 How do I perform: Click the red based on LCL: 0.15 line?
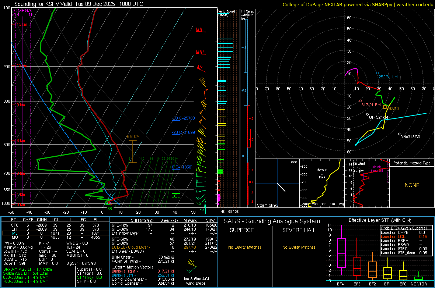(404, 237)
